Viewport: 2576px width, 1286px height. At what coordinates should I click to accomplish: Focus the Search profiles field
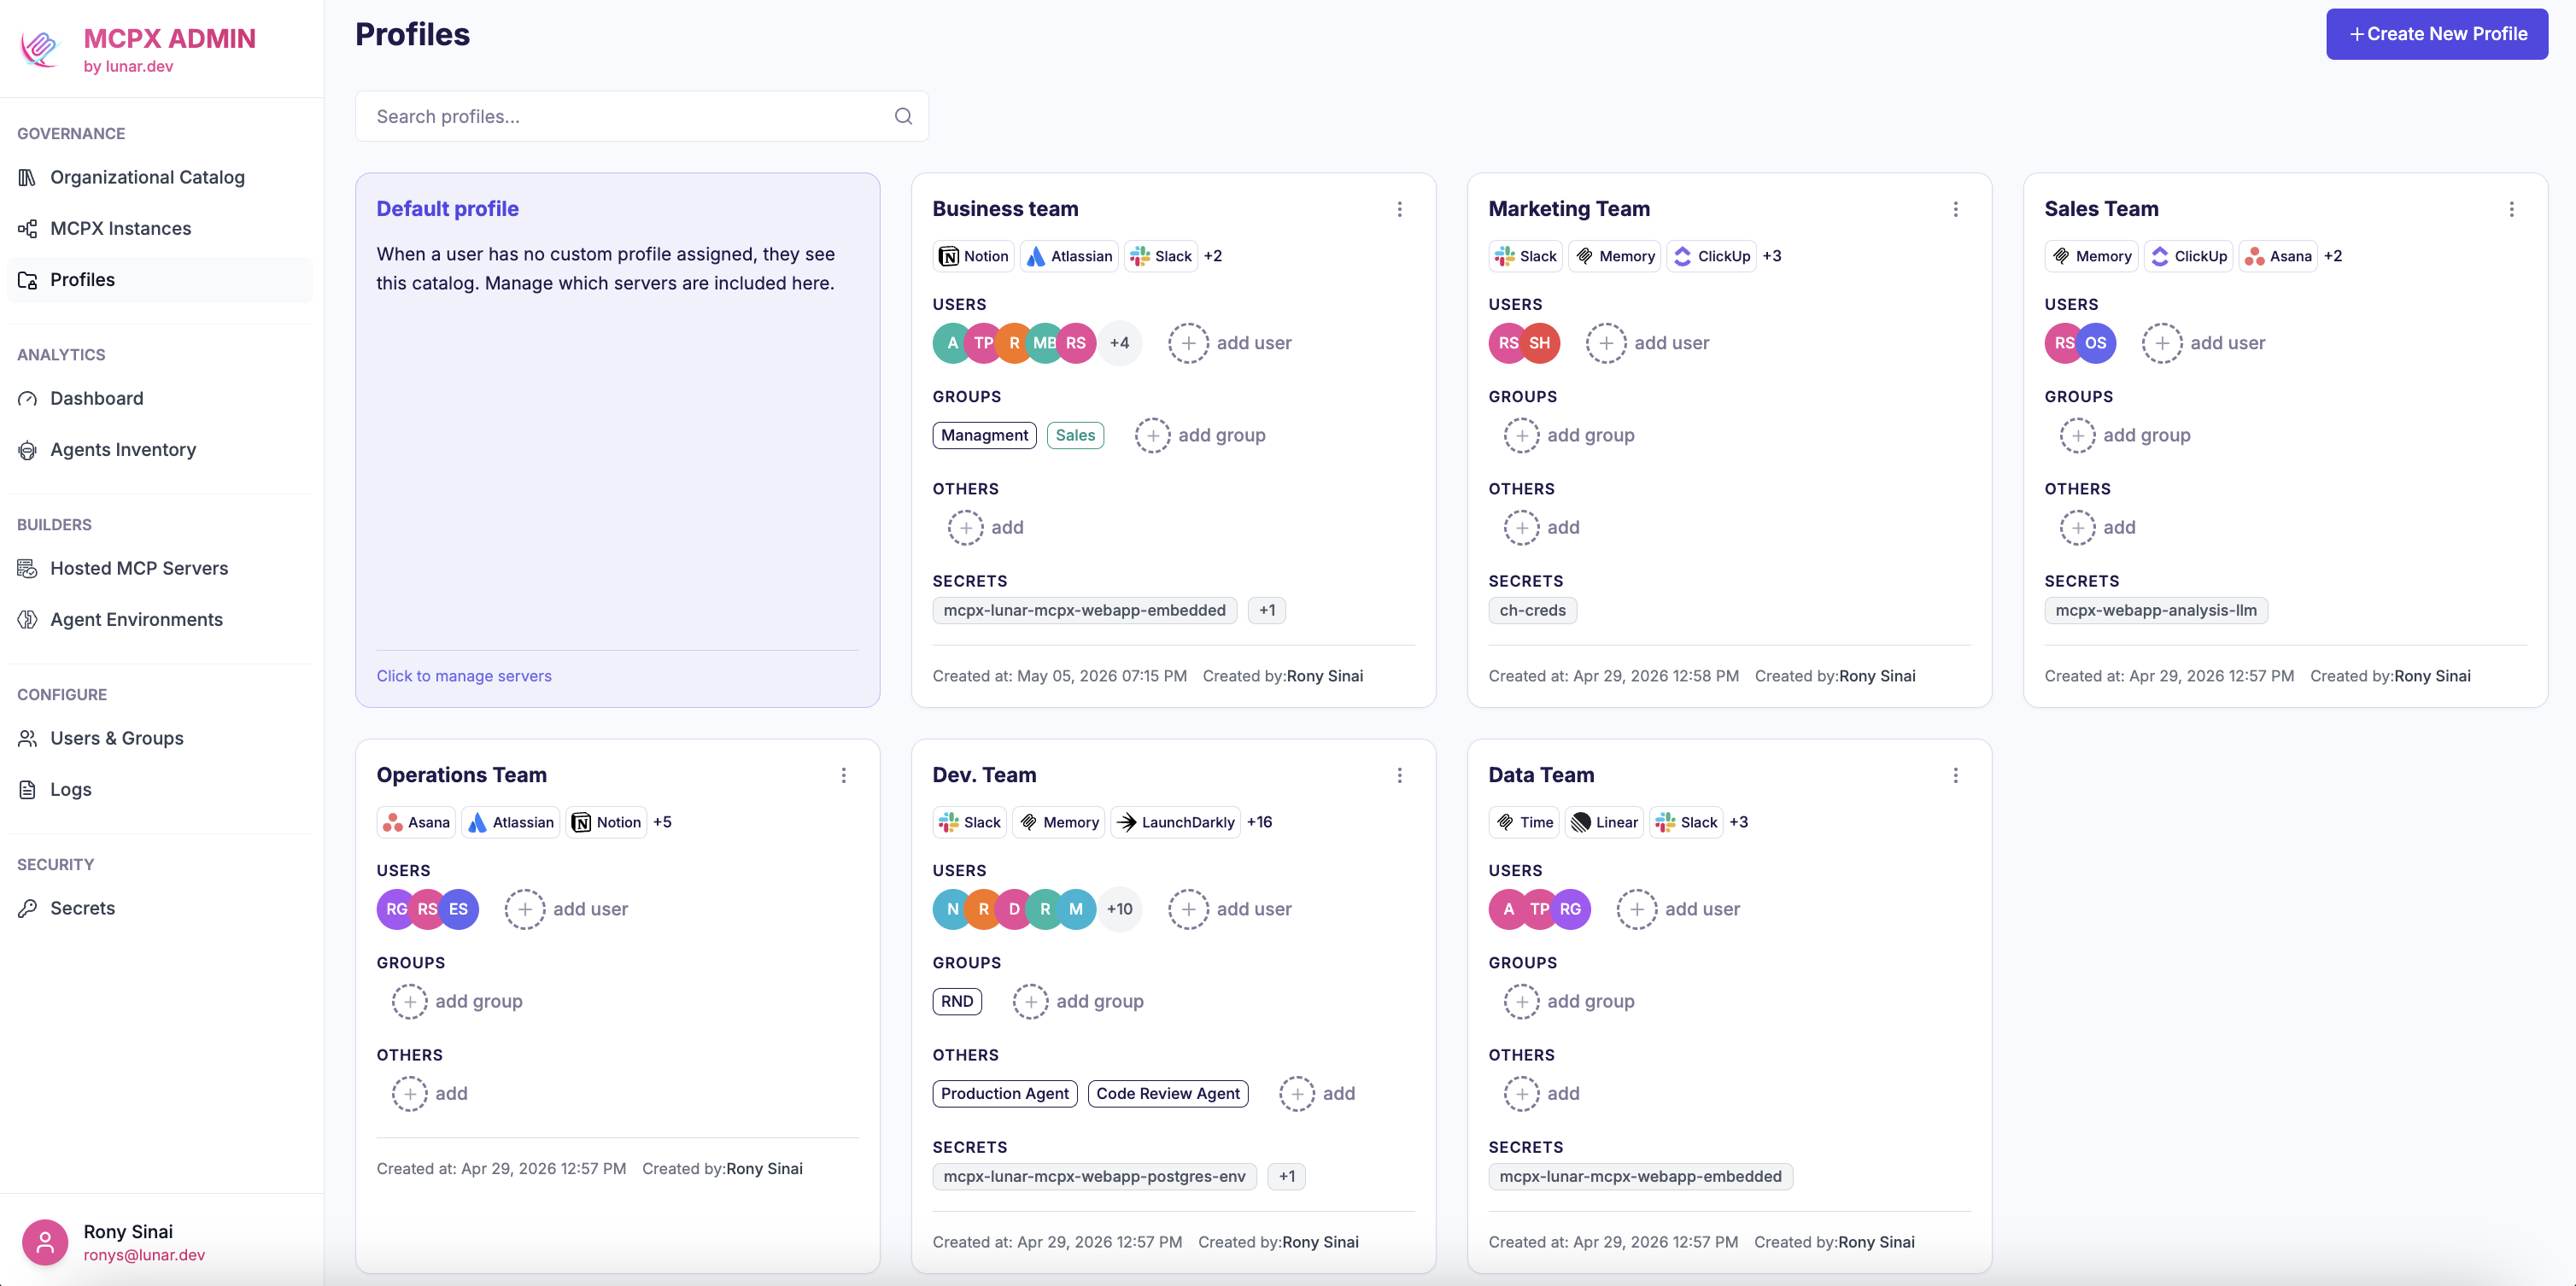(641, 116)
